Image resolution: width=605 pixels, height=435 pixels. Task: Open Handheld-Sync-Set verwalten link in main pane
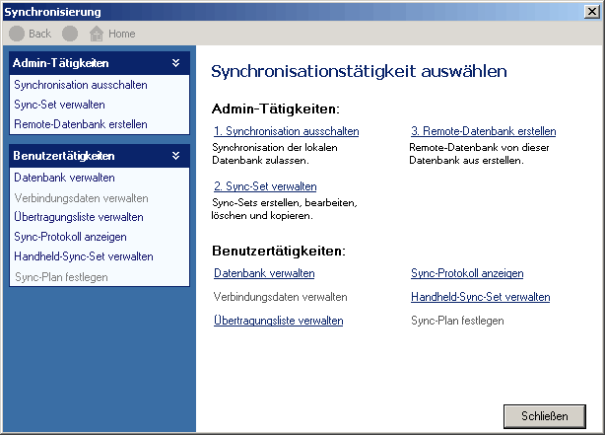pos(480,297)
